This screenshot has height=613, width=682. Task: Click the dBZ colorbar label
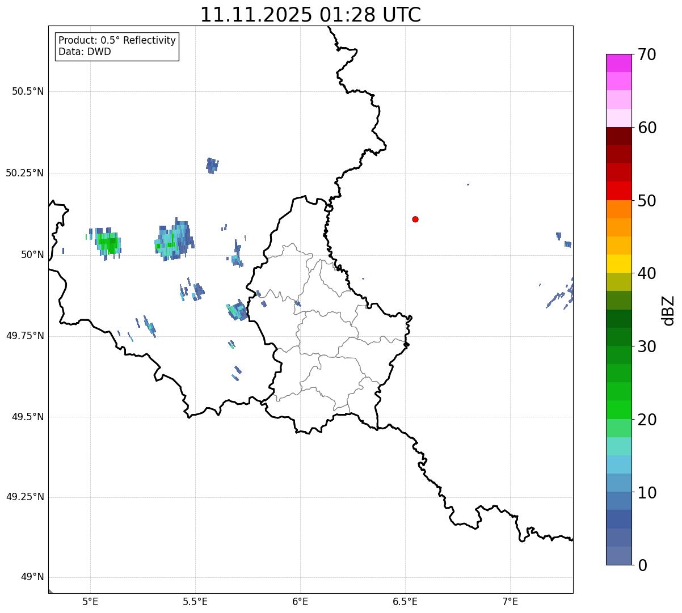point(668,310)
